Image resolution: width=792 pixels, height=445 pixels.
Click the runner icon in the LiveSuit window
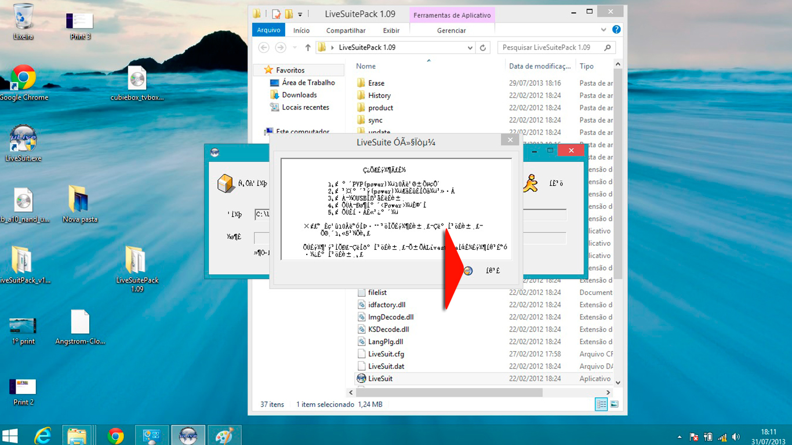click(530, 183)
